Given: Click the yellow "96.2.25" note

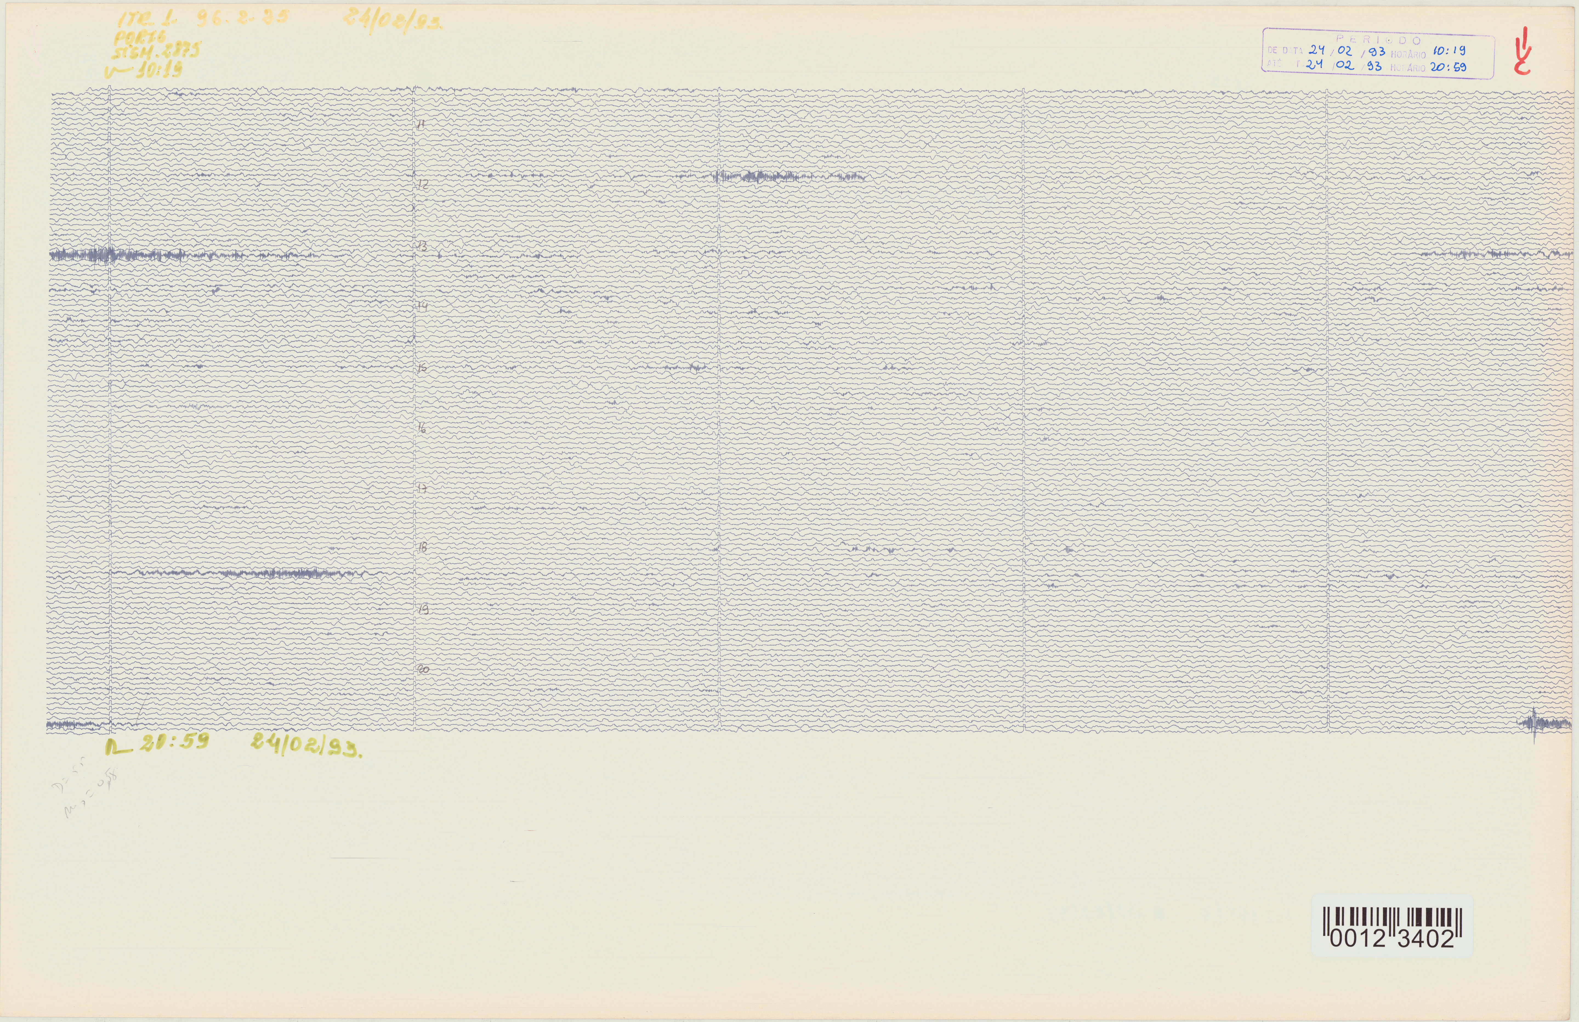Looking at the screenshot, I should 243,18.
